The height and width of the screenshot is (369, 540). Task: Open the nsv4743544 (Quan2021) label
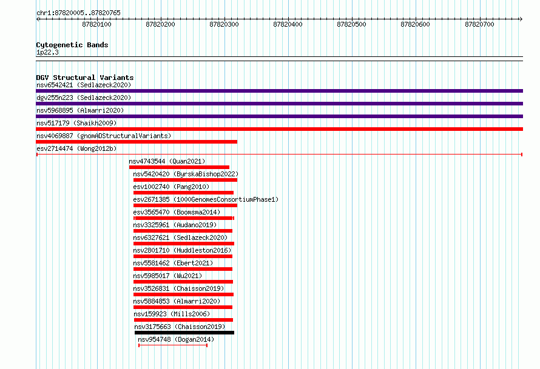167,161
